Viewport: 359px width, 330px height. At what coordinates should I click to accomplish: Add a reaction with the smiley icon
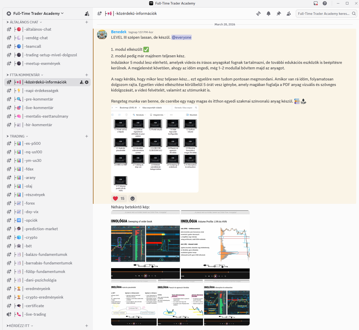click(x=133, y=199)
